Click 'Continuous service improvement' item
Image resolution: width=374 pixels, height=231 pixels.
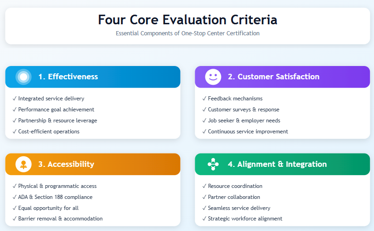click(248, 132)
